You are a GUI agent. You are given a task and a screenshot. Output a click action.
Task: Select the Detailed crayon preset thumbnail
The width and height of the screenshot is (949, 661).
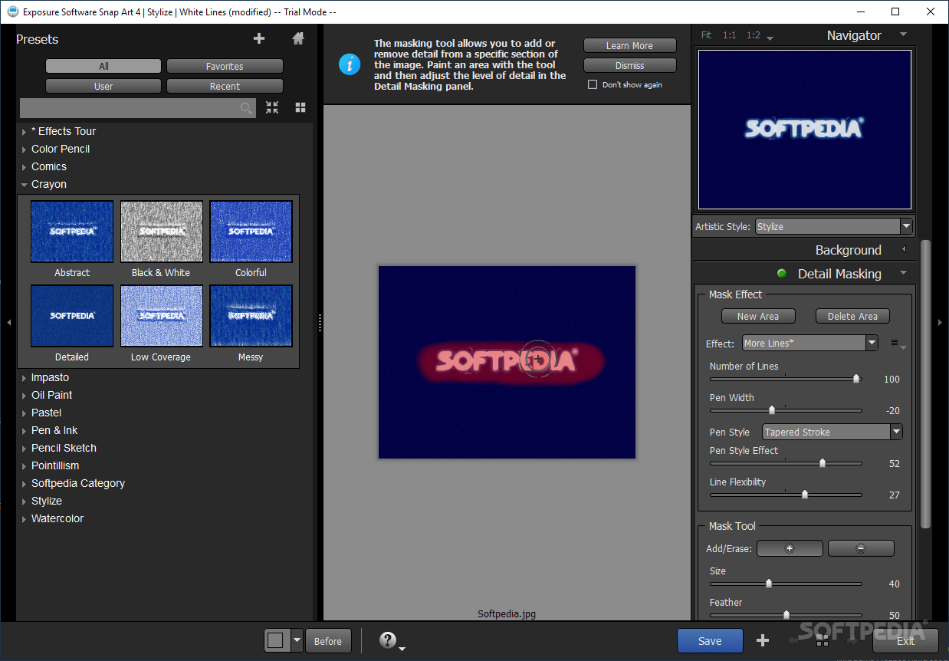click(x=72, y=316)
